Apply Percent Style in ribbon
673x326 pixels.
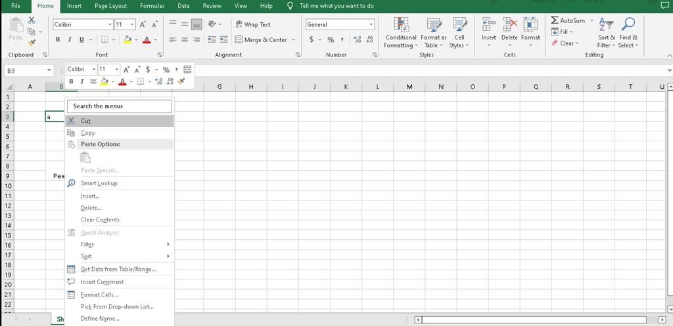pyautogui.click(x=331, y=39)
